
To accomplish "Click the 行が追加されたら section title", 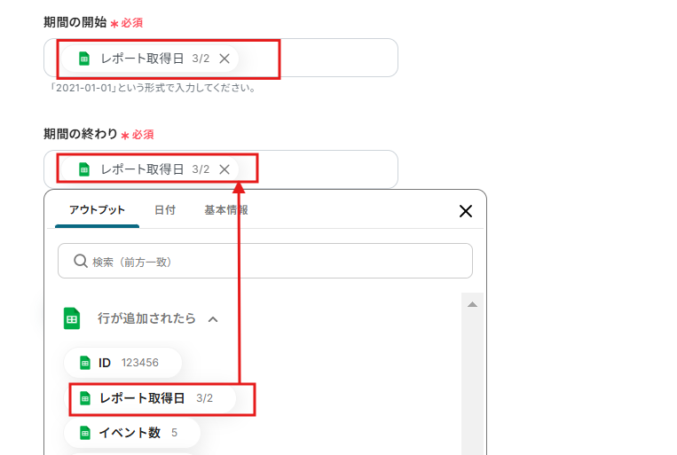I will tap(146, 318).
